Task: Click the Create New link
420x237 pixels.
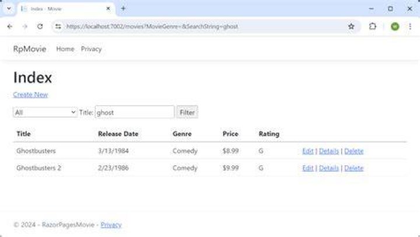Action: point(30,95)
